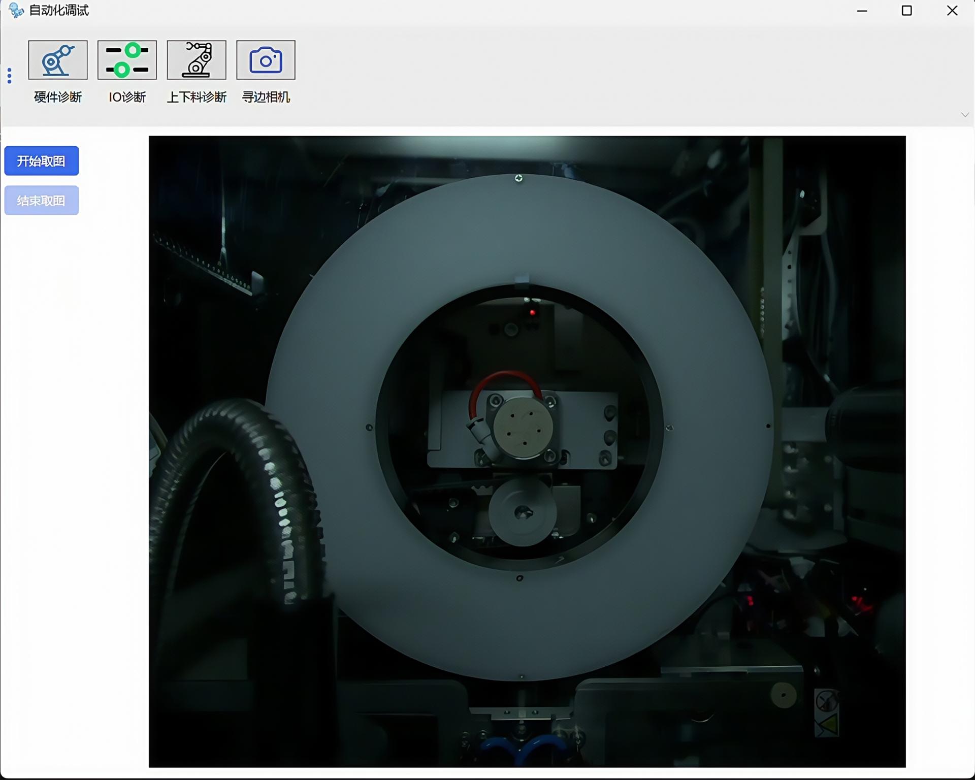Minimize the 自动化调试 window
Viewport: 975px width, 780px height.
point(862,11)
